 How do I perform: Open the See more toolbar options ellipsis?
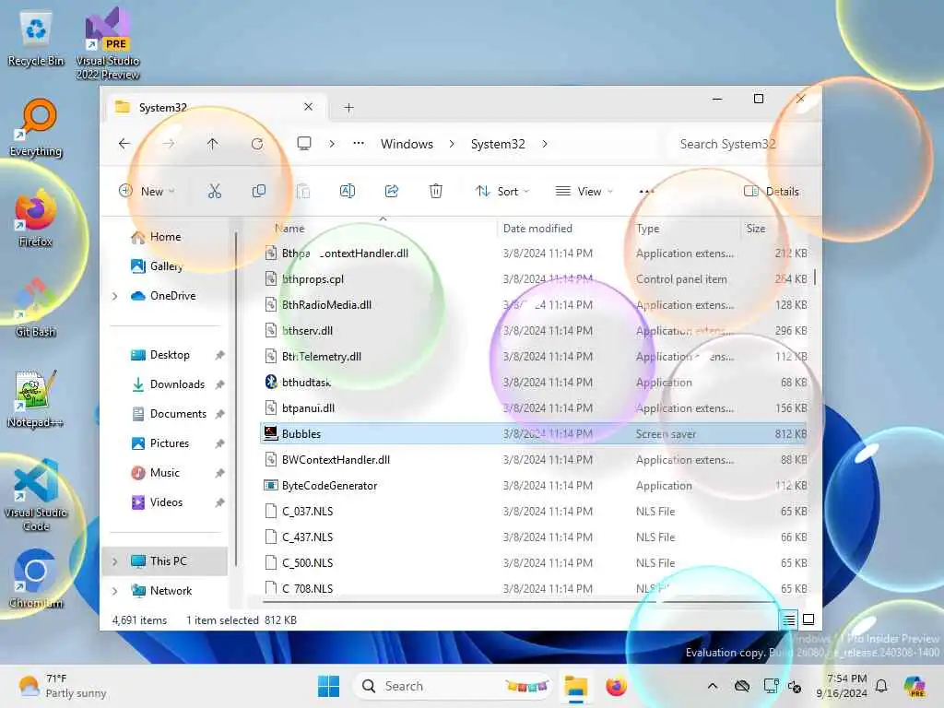click(x=646, y=192)
